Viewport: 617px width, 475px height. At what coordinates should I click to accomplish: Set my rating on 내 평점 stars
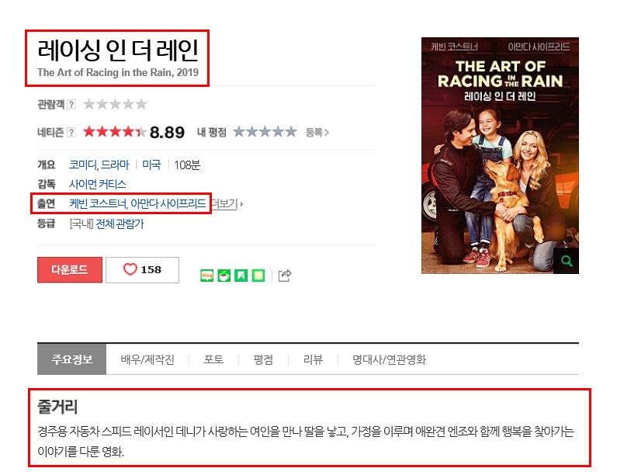click(264, 132)
